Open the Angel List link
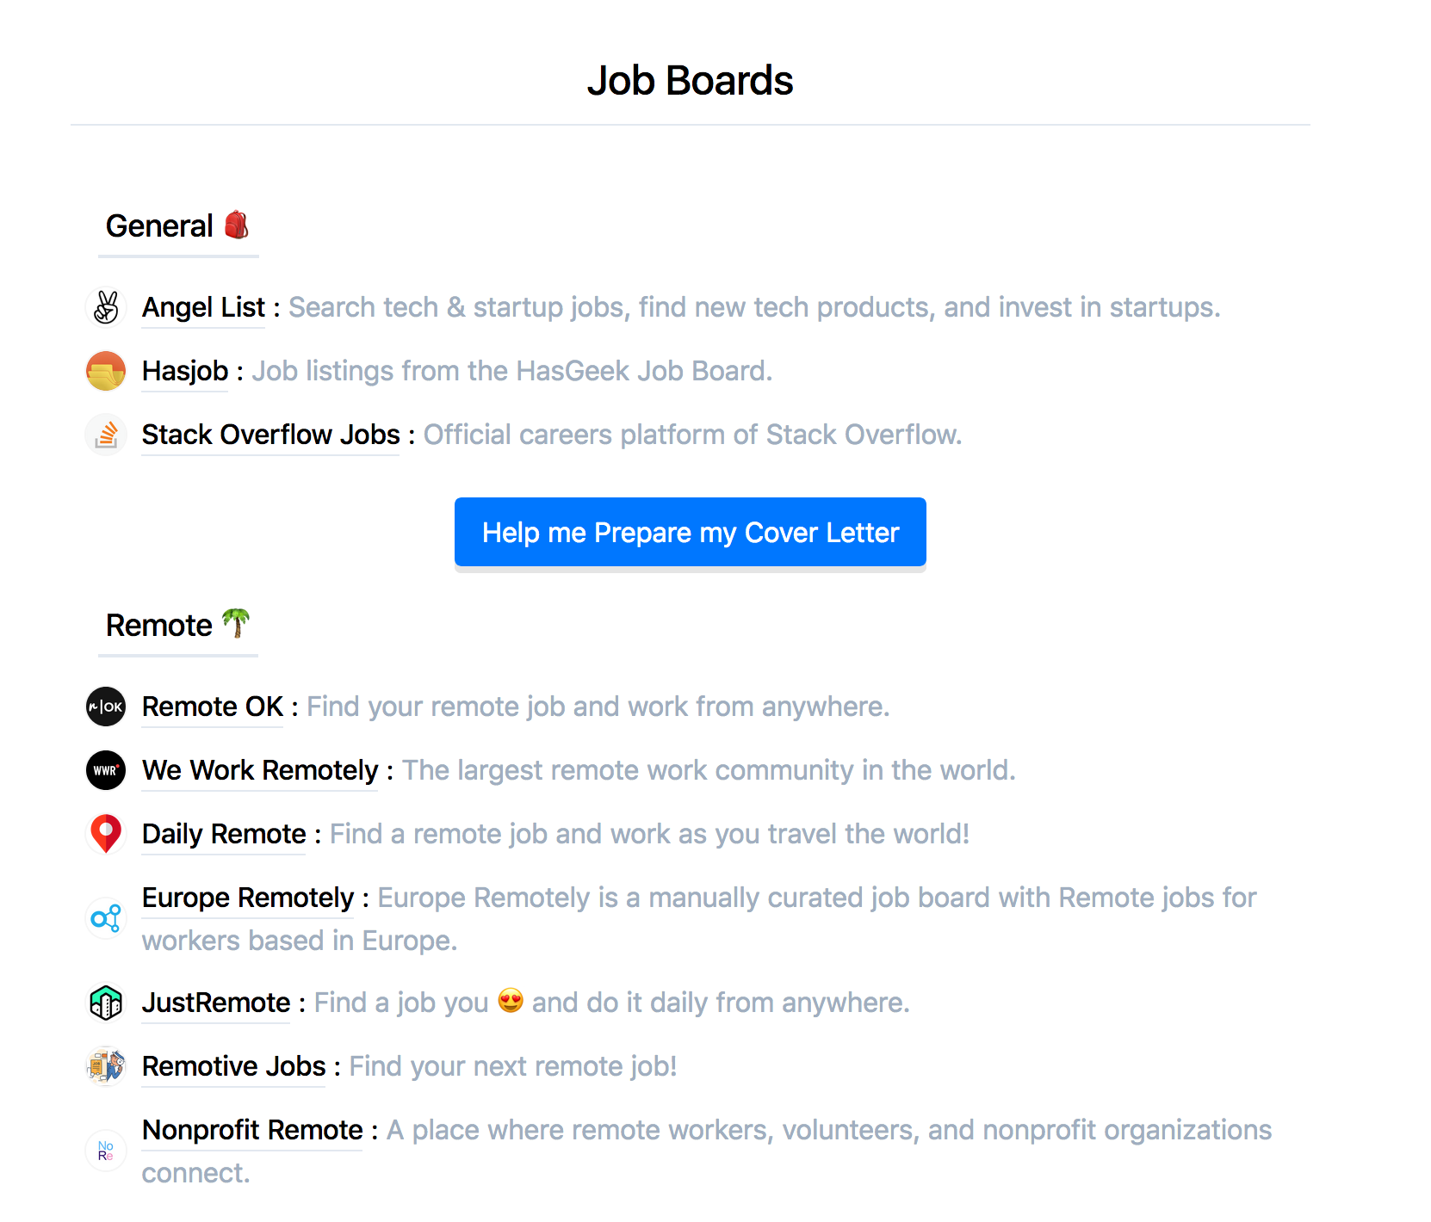 tap(202, 307)
